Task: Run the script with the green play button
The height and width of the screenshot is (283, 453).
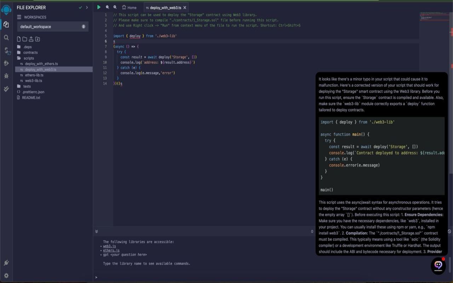Action: click(99, 7)
